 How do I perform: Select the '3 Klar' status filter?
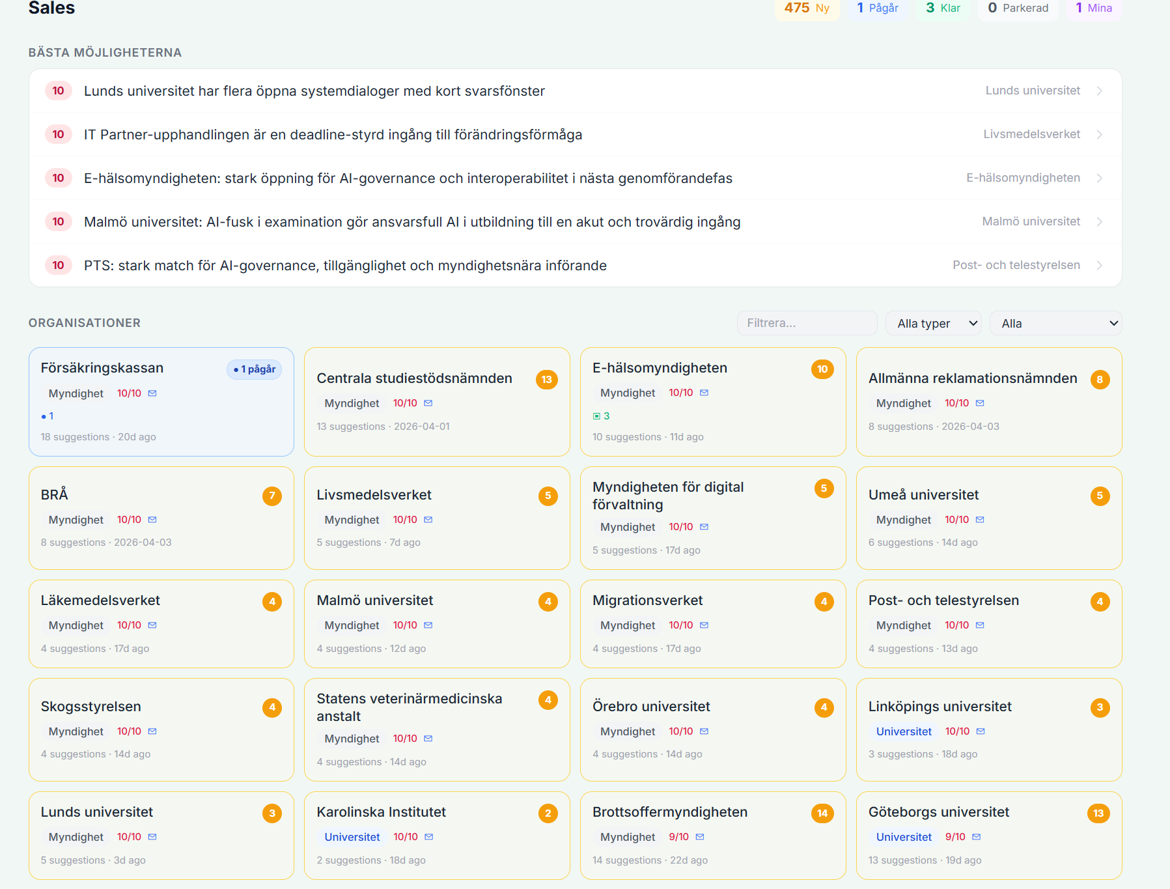pos(943,8)
